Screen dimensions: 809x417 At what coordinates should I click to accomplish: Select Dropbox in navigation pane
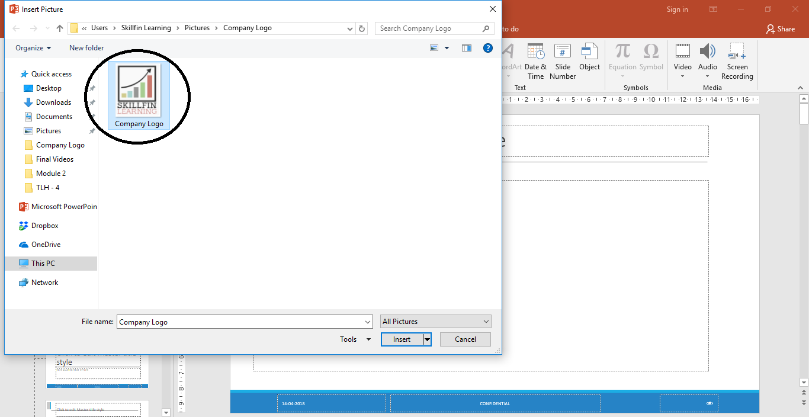pyautogui.click(x=44, y=226)
